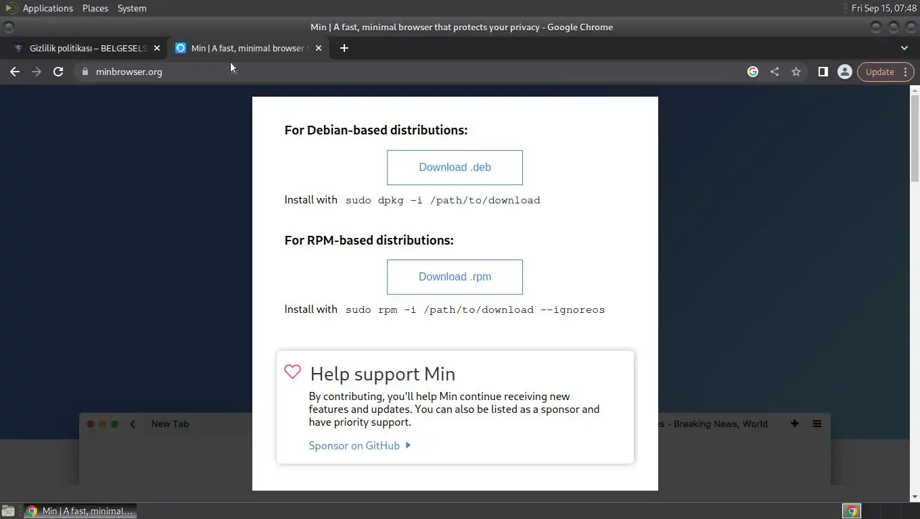Image resolution: width=920 pixels, height=519 pixels.
Task: Click the heart icon beside Help support Min
Action: point(292,372)
